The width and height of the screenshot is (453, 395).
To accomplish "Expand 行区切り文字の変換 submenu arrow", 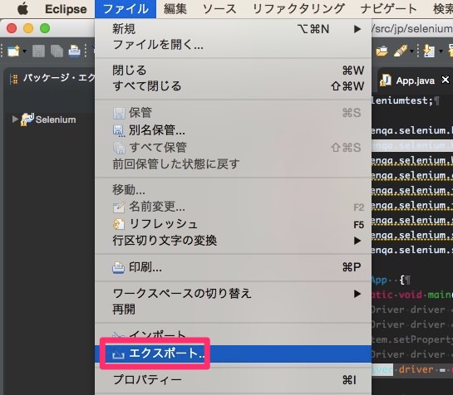I will coord(357,241).
